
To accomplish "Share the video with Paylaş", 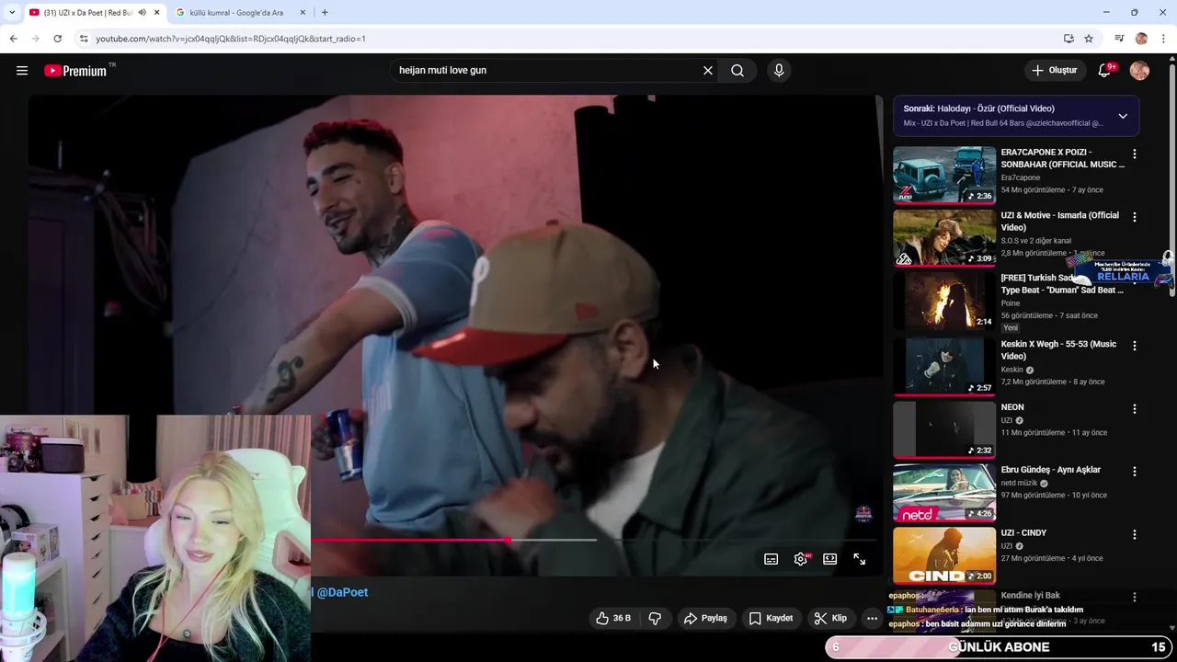I will (705, 619).
